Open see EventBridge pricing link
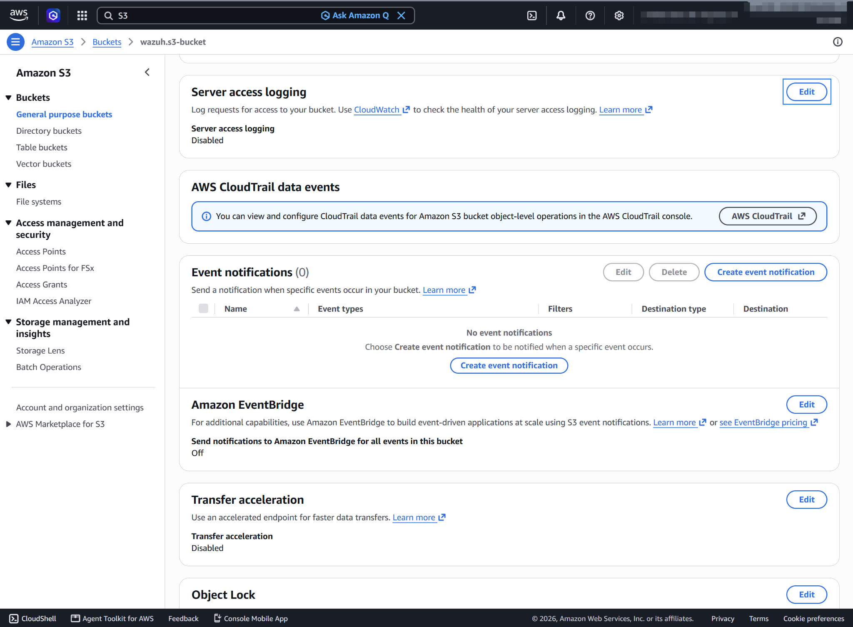Viewport: 853px width, 627px height. point(768,422)
